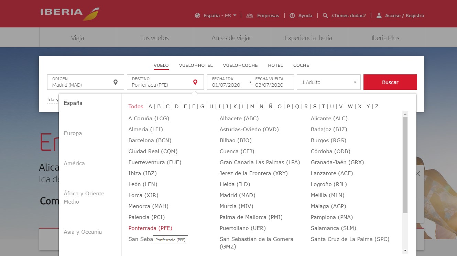
Task: Select the España region
Action: click(x=73, y=103)
